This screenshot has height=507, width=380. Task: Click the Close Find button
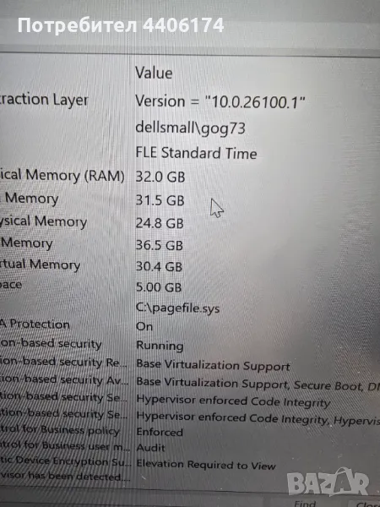[366, 504]
